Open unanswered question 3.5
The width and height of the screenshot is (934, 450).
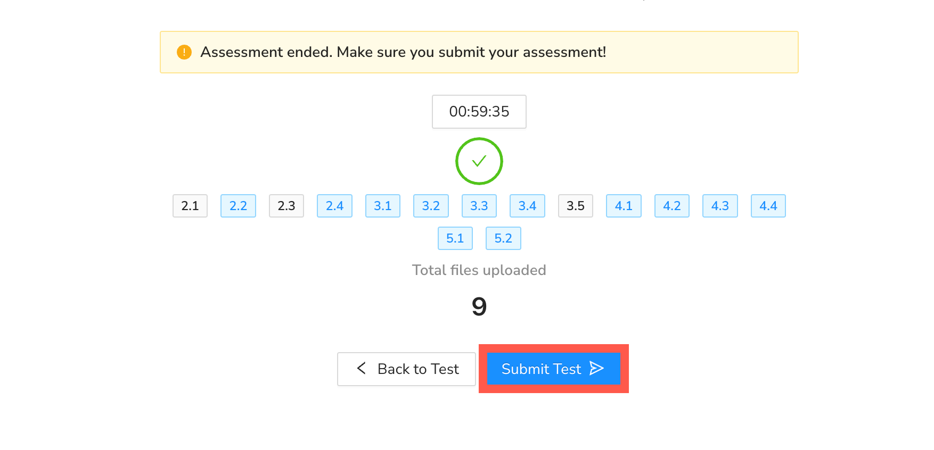click(x=576, y=206)
